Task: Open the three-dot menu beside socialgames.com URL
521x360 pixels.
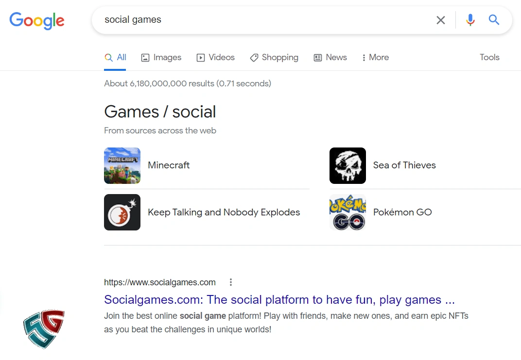Action: click(231, 282)
